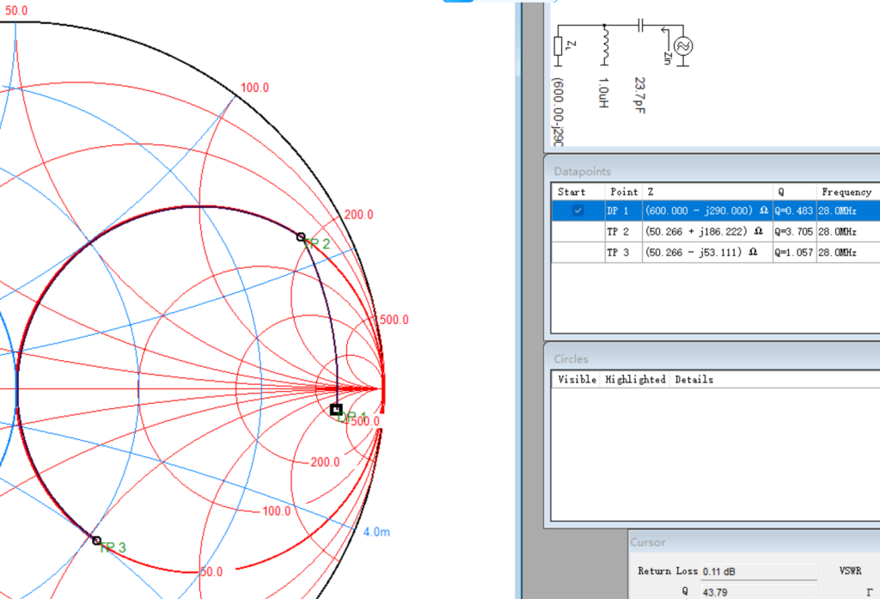The image size is (880, 599).
Task: Click the Start column header
Action: [x=578, y=192]
